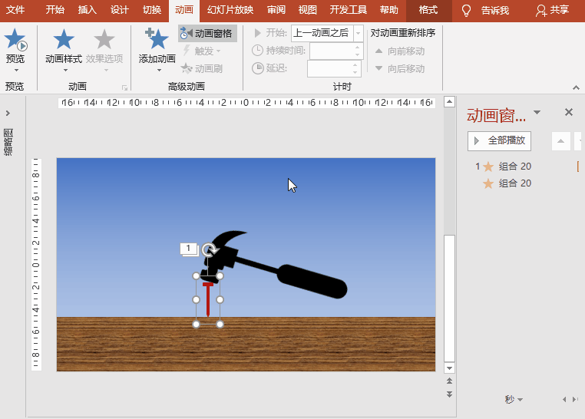Switch to the 设计 design tab

(x=120, y=10)
